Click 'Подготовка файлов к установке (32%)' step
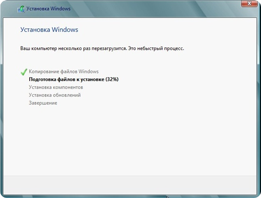The width and height of the screenshot is (261, 198). (74, 80)
